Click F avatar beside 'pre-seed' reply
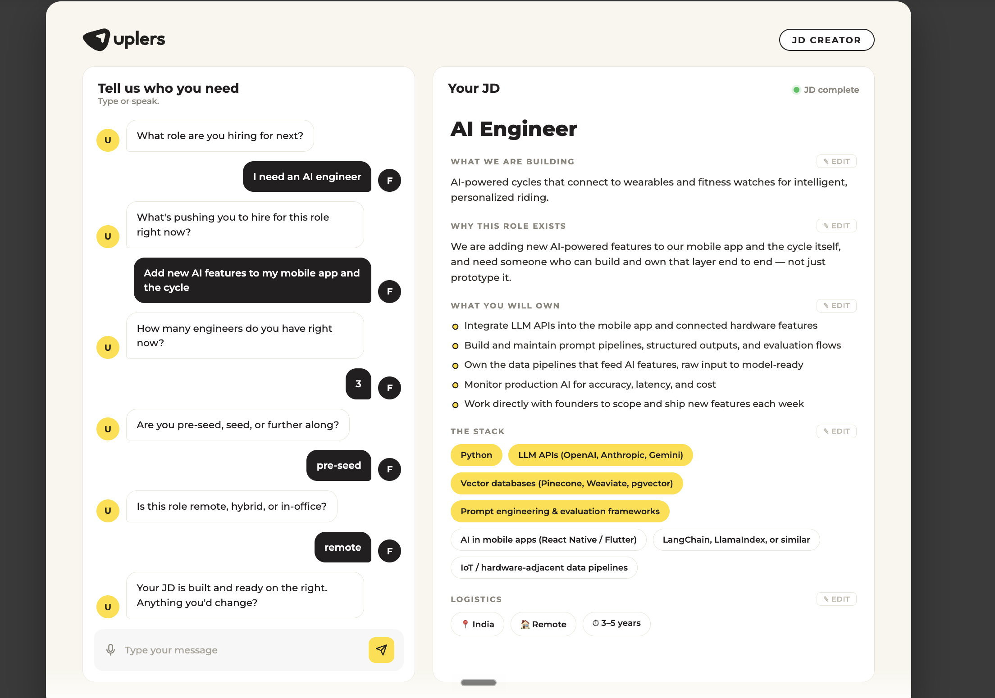This screenshot has width=995, height=698. pos(389,470)
